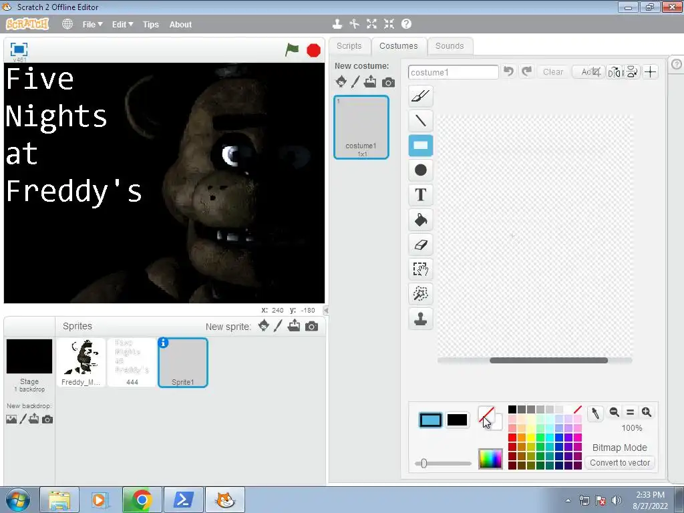This screenshot has width=684, height=513.
Task: Open the About menu item
Action: (x=180, y=25)
